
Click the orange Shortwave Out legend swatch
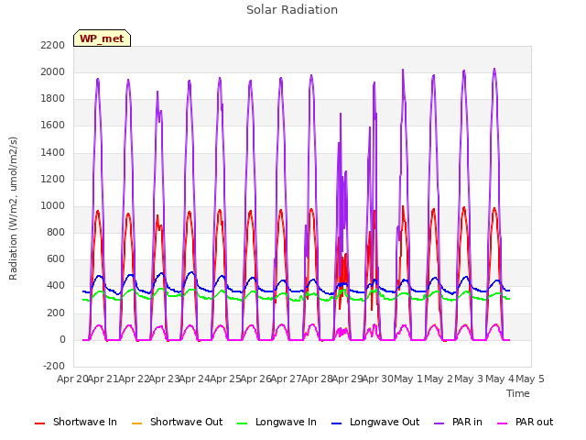click(136, 423)
